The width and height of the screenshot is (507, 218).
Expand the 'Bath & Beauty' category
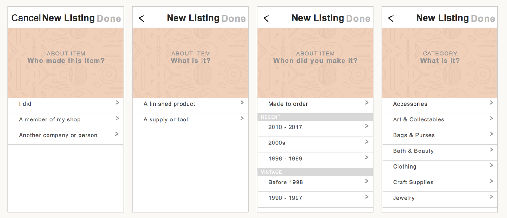pyautogui.click(x=413, y=151)
